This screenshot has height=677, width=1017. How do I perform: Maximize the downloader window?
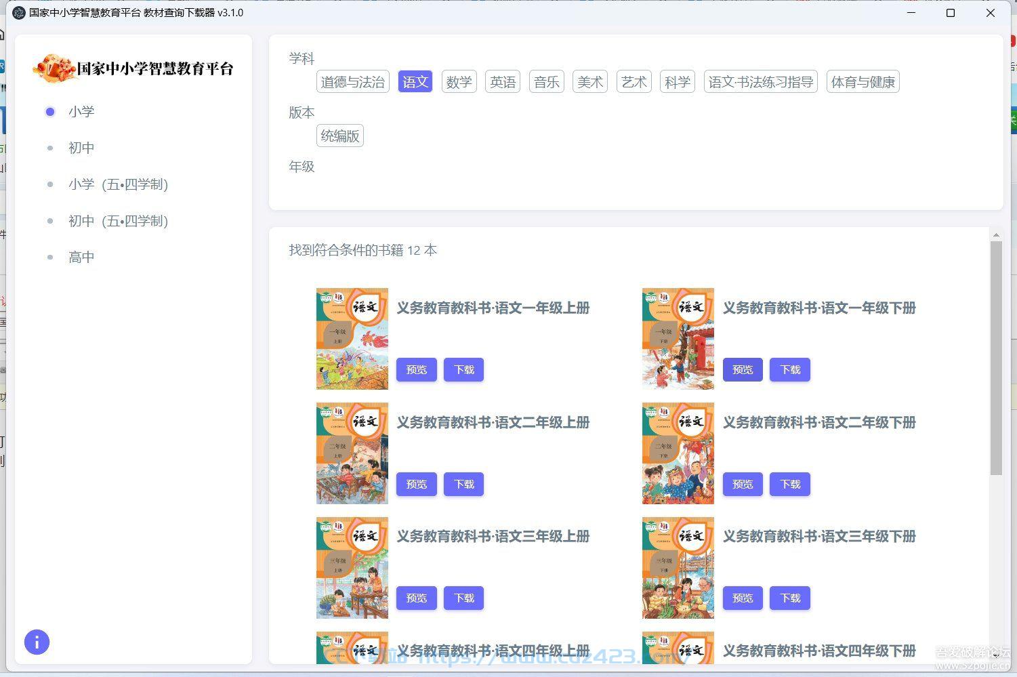click(x=951, y=13)
